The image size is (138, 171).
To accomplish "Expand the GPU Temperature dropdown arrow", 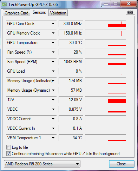I will pyautogui.click(x=53, y=43).
